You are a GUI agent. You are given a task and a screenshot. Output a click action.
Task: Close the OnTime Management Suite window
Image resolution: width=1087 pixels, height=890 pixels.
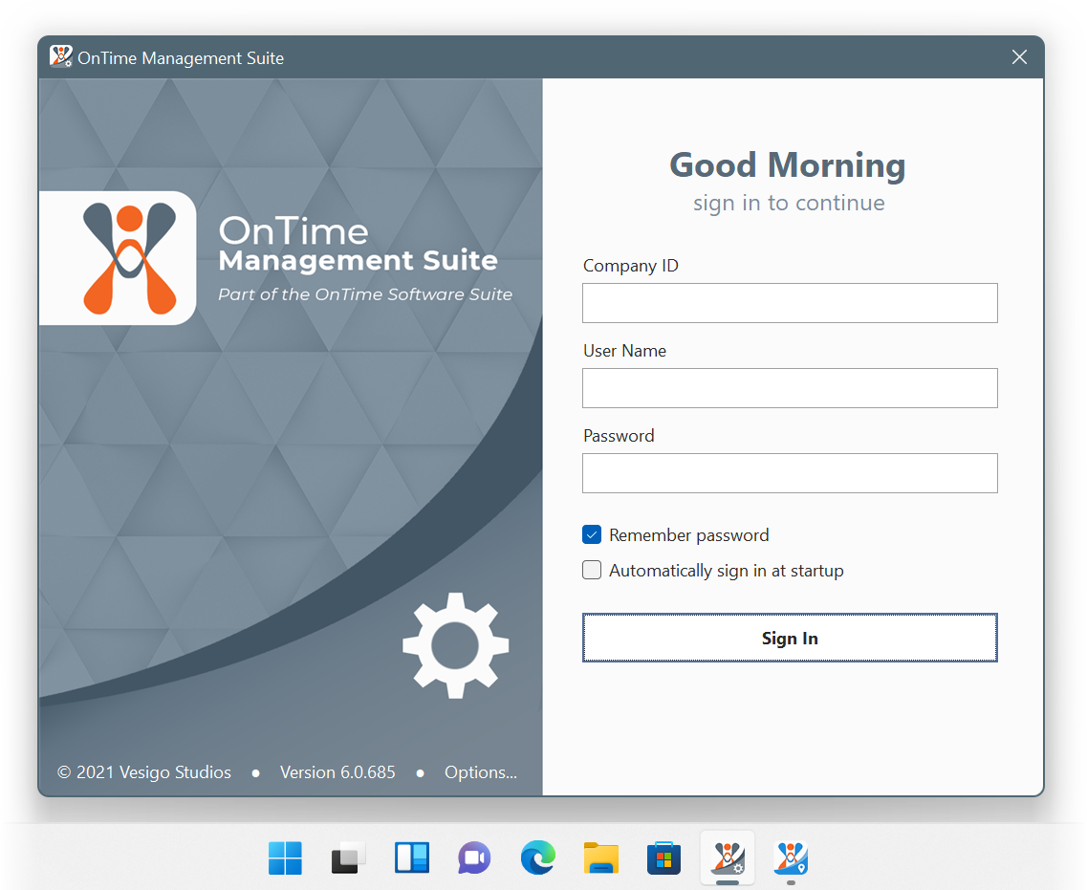(1019, 56)
